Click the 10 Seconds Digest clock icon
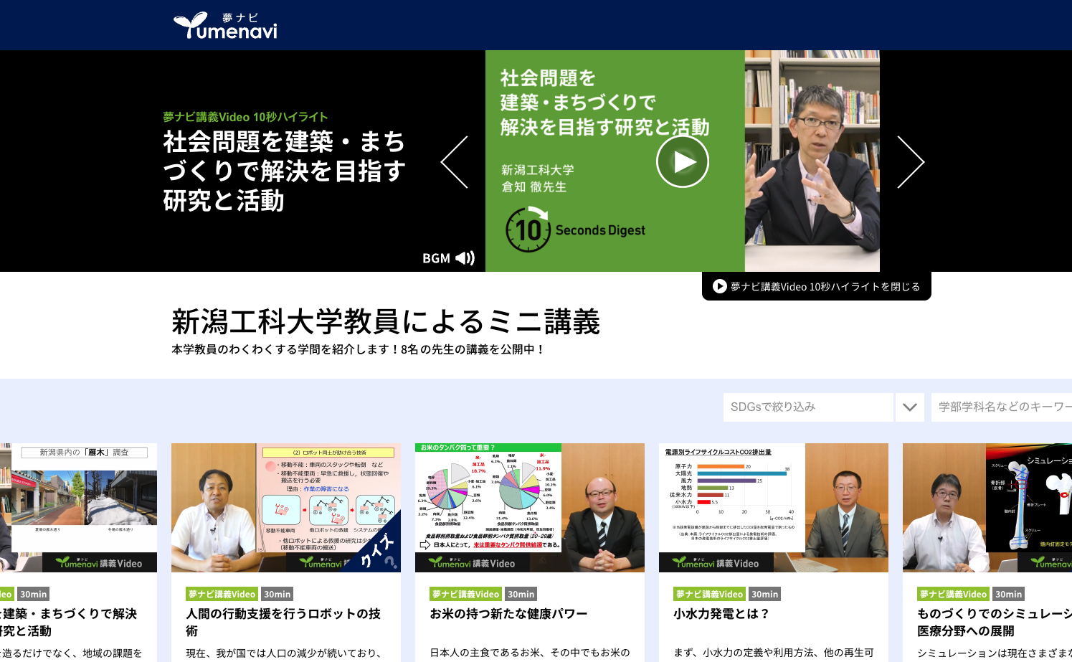Viewport: 1072px width, 662px height. tap(528, 230)
